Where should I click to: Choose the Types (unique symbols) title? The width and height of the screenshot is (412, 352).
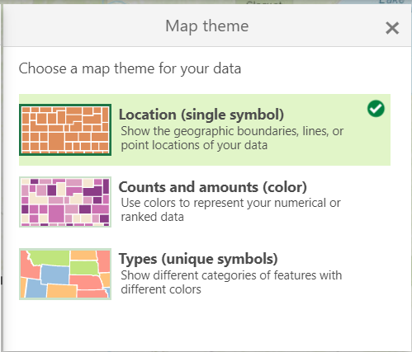click(x=198, y=259)
